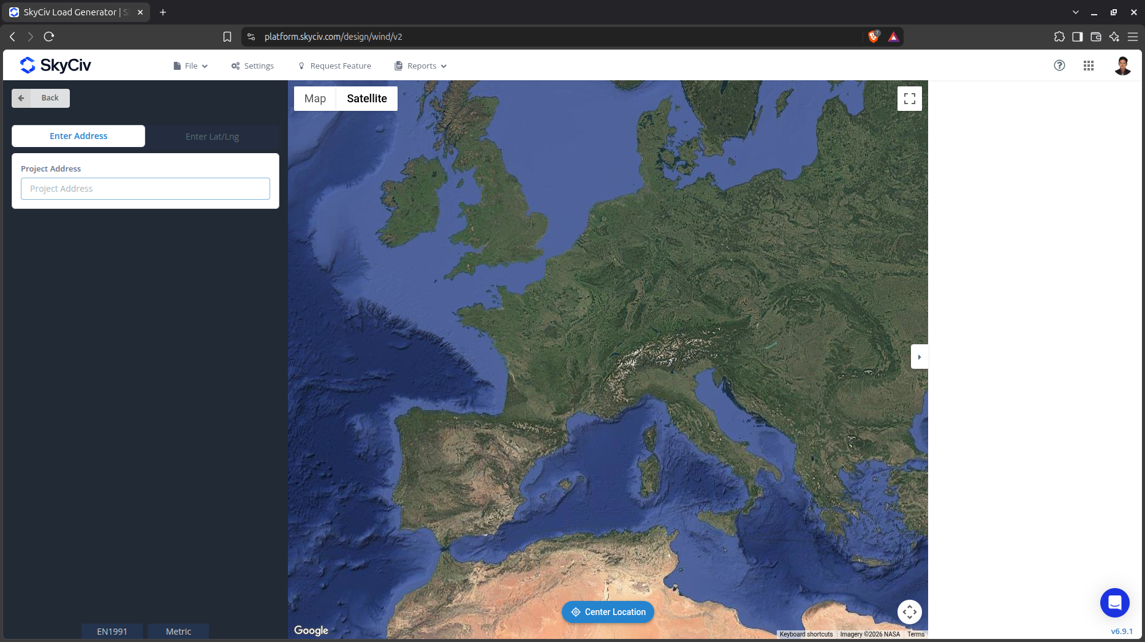This screenshot has width=1145, height=642.
Task: Open Keyboard shortcuts on the map
Action: [806, 634]
